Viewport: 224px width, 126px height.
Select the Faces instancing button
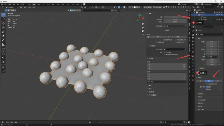coord(218,81)
